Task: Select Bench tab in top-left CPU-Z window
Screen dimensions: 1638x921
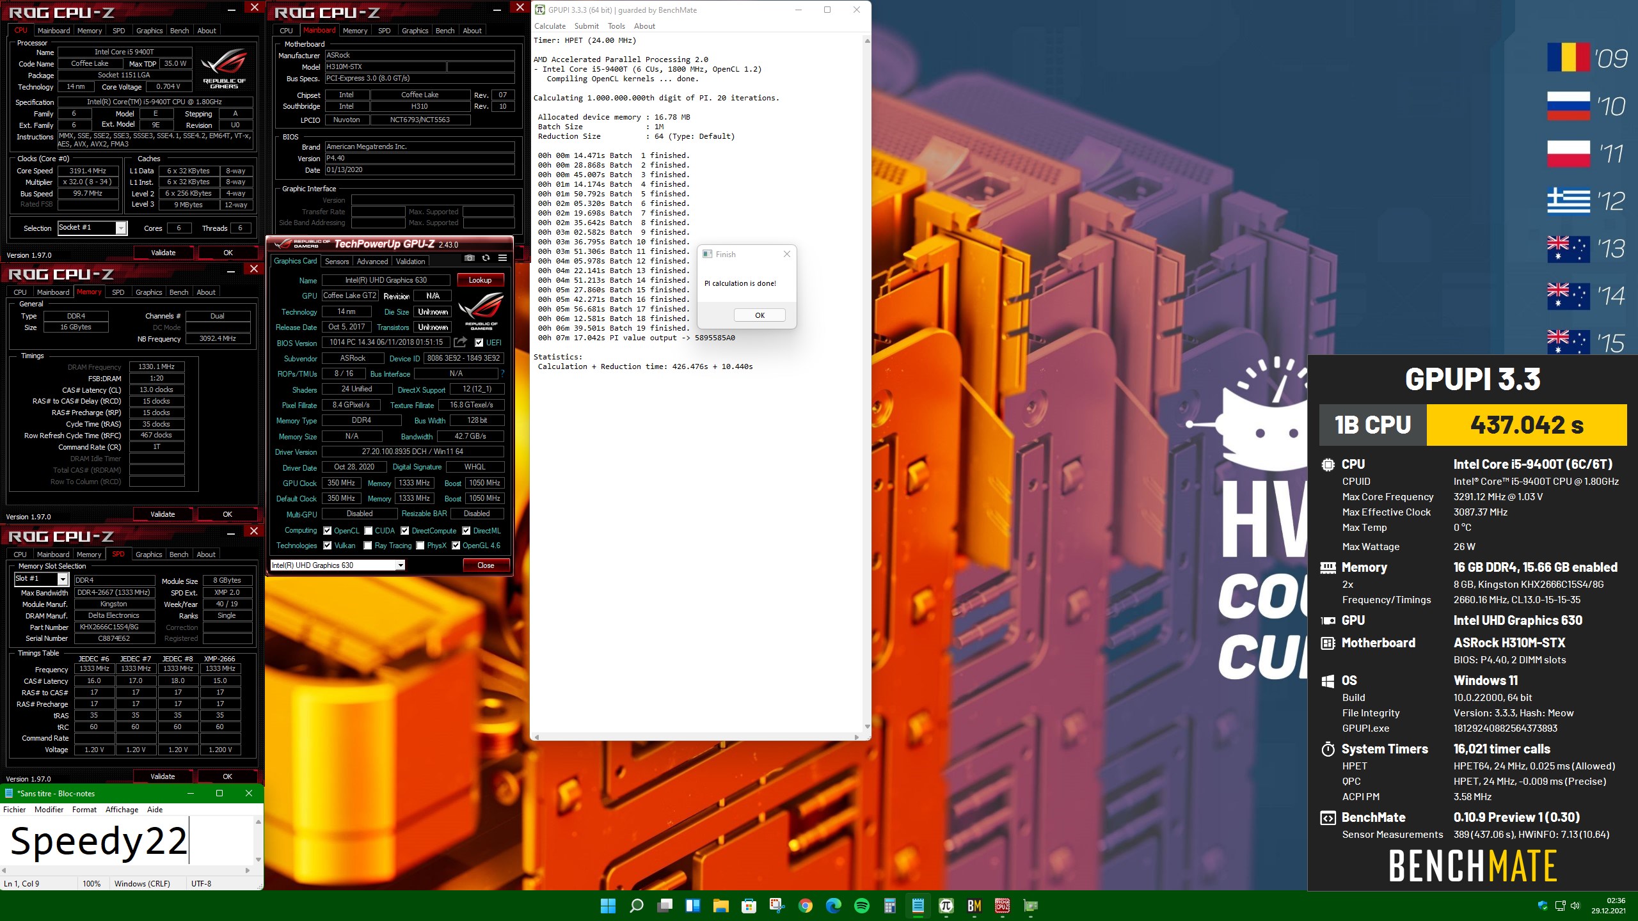Action: [x=180, y=31]
